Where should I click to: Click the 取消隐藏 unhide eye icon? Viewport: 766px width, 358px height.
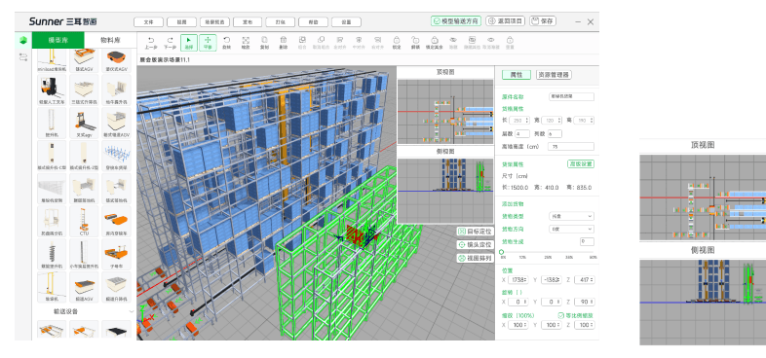pos(490,40)
